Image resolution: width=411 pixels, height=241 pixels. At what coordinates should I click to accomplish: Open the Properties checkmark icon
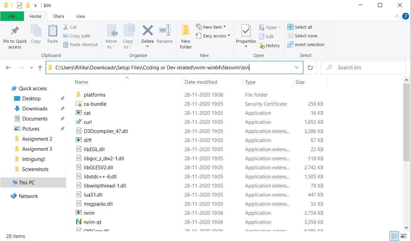tap(246, 31)
